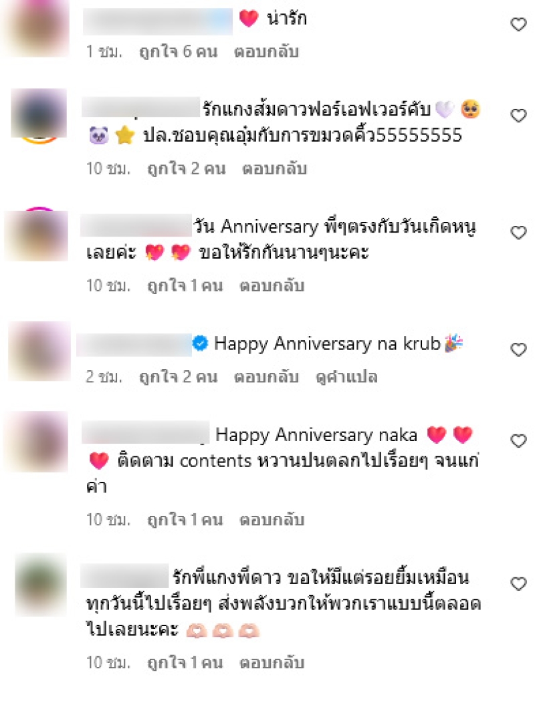Click ตอบกลับ under the birthday Anniversary comment
The height and width of the screenshot is (701, 535).
point(272,285)
